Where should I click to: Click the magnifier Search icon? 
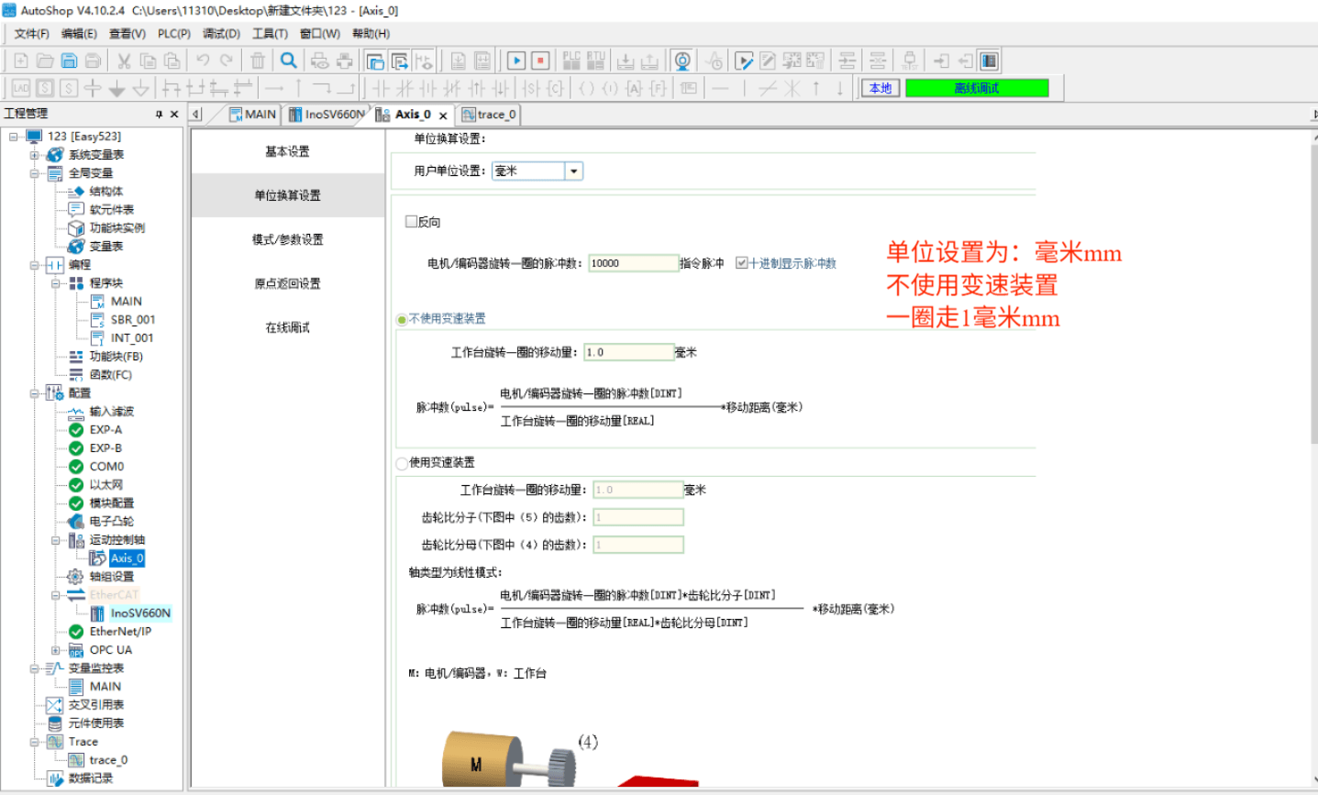tap(288, 61)
